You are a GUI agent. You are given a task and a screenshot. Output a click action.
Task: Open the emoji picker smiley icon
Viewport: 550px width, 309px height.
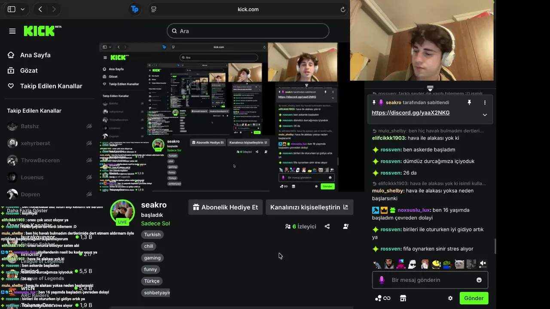[x=479, y=280]
